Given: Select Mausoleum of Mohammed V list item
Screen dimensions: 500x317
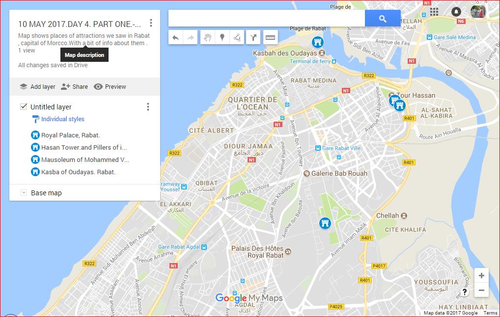Looking at the screenshot, I should pyautogui.click(x=85, y=159).
